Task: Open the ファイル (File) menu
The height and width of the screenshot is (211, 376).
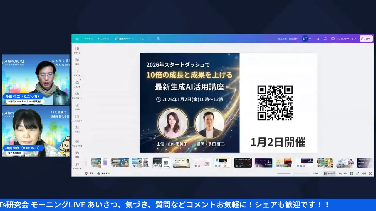Action: pos(88,38)
